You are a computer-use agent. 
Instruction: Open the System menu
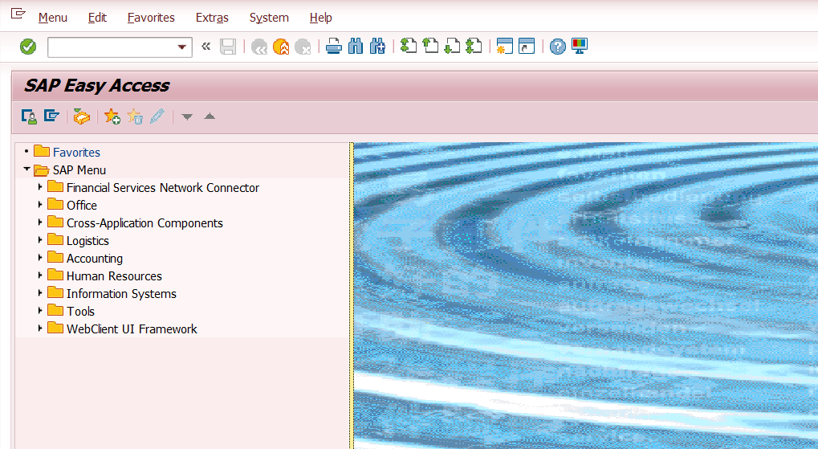269,18
